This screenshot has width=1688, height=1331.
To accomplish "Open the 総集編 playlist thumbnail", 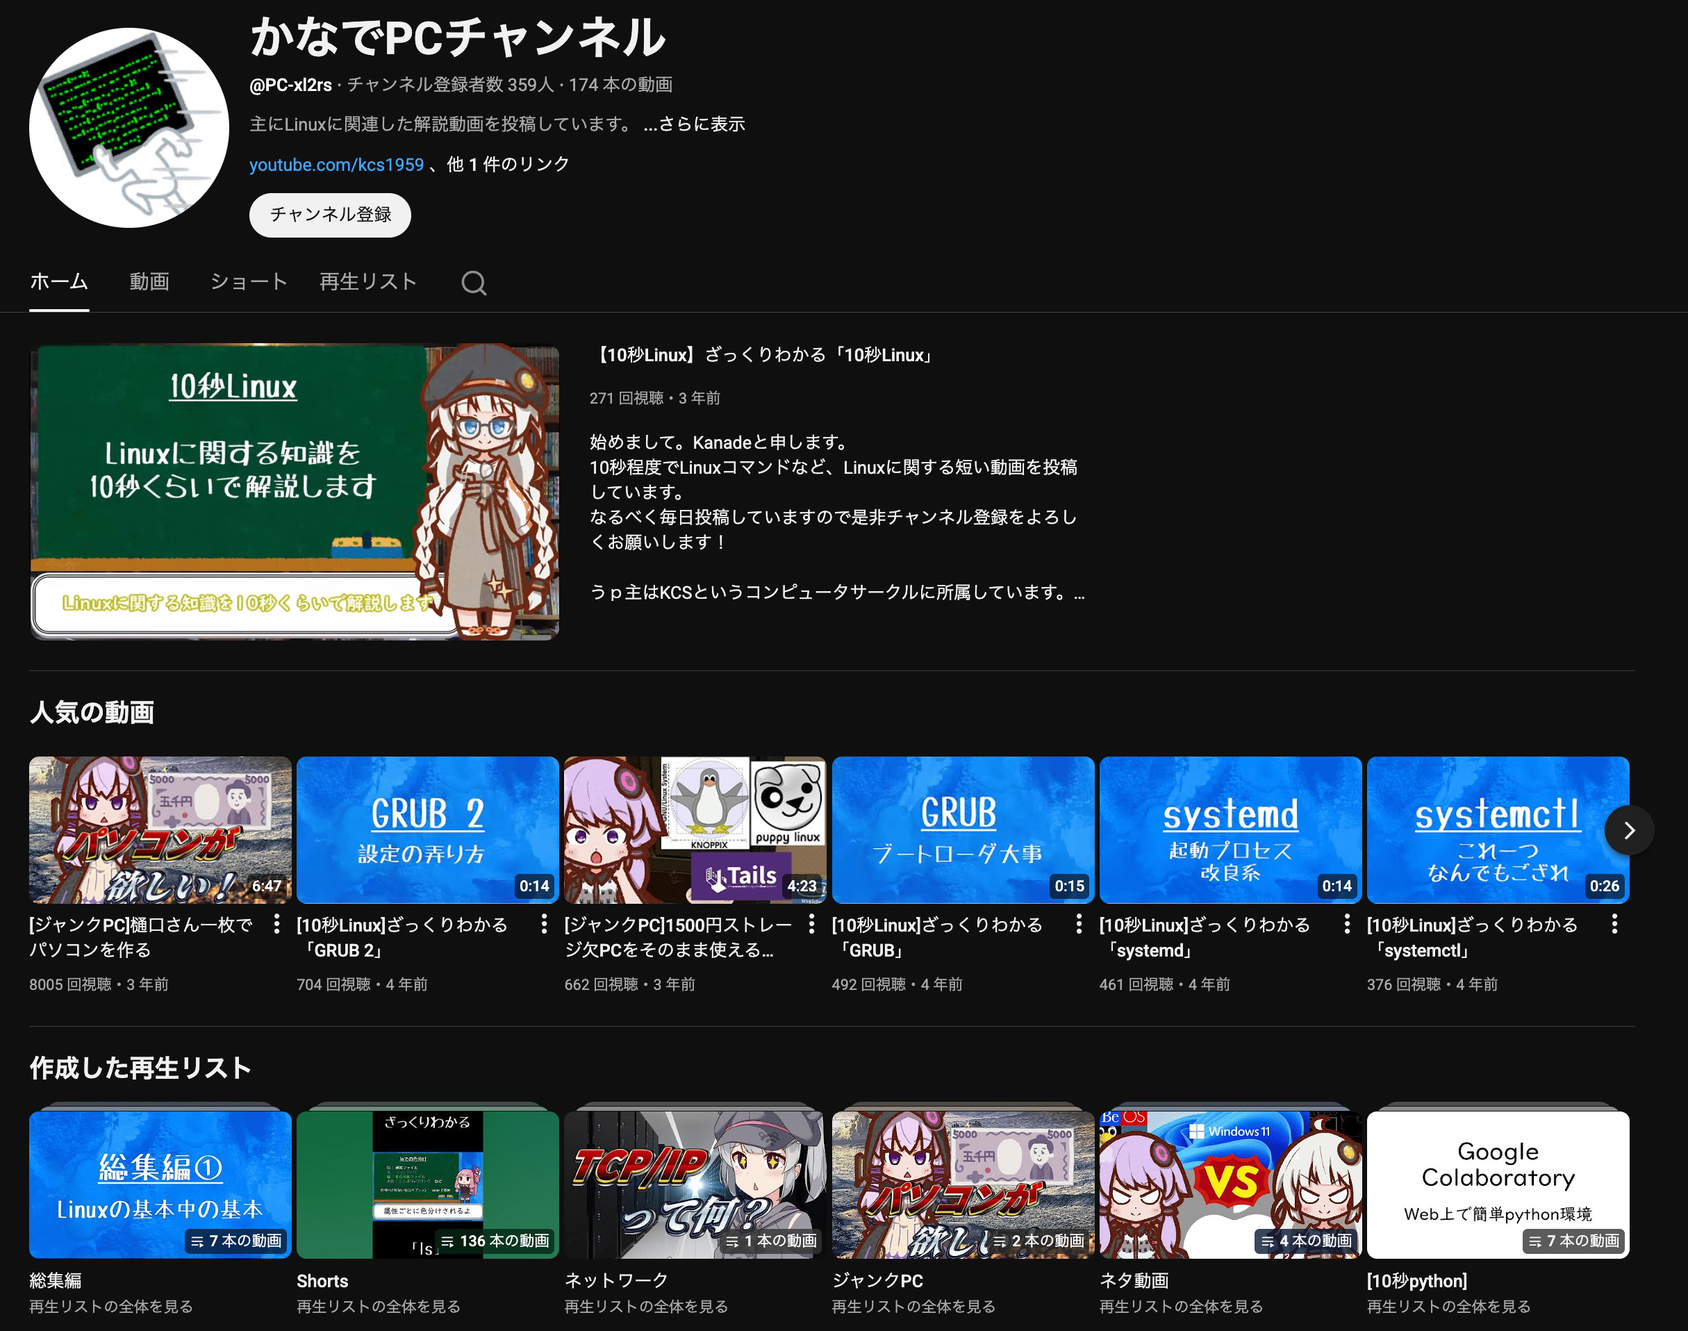I will [160, 1184].
